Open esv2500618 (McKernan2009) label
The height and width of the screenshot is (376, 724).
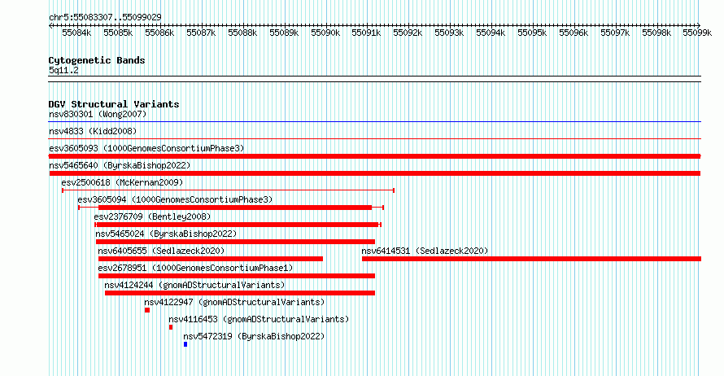coord(122,182)
